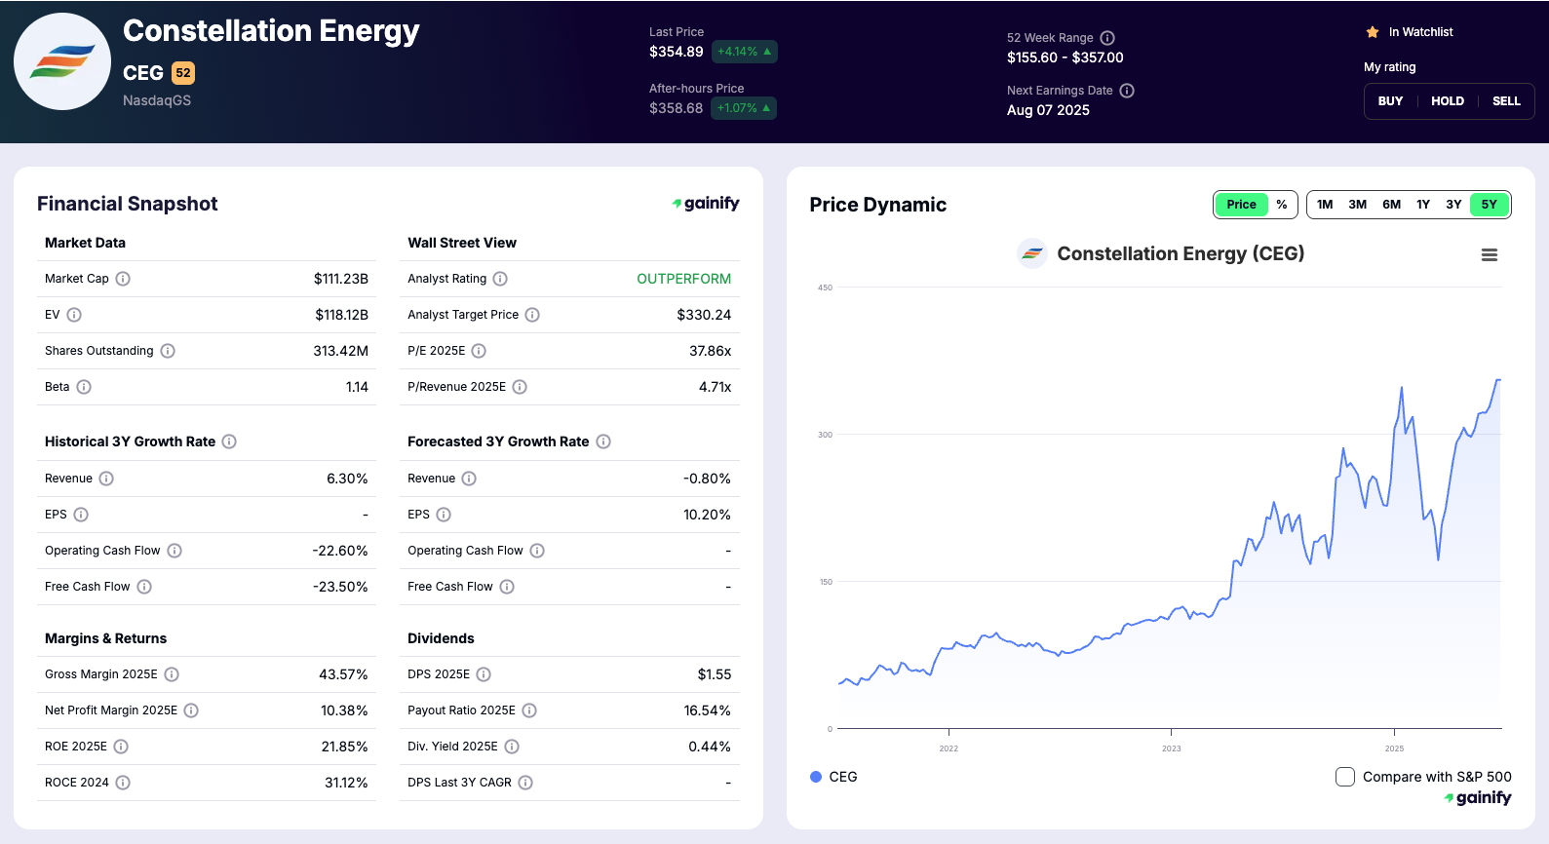This screenshot has width=1549, height=844.
Task: Click info icon beside historical EPS
Action: [81, 515]
